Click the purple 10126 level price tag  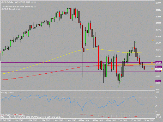point(158,62)
